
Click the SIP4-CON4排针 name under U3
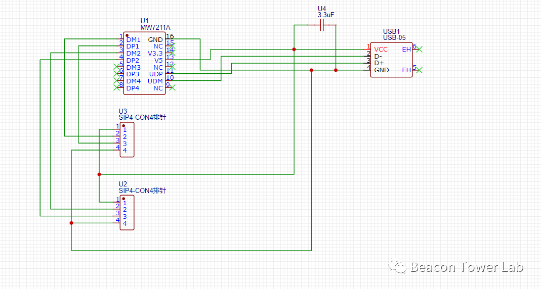[143, 117]
